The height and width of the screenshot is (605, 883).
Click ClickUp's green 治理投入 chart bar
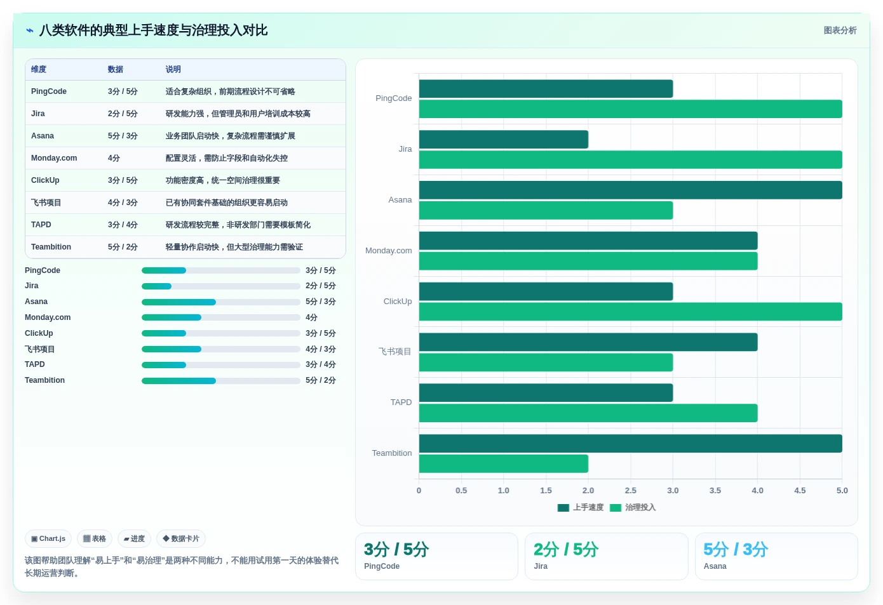pyautogui.click(x=630, y=312)
